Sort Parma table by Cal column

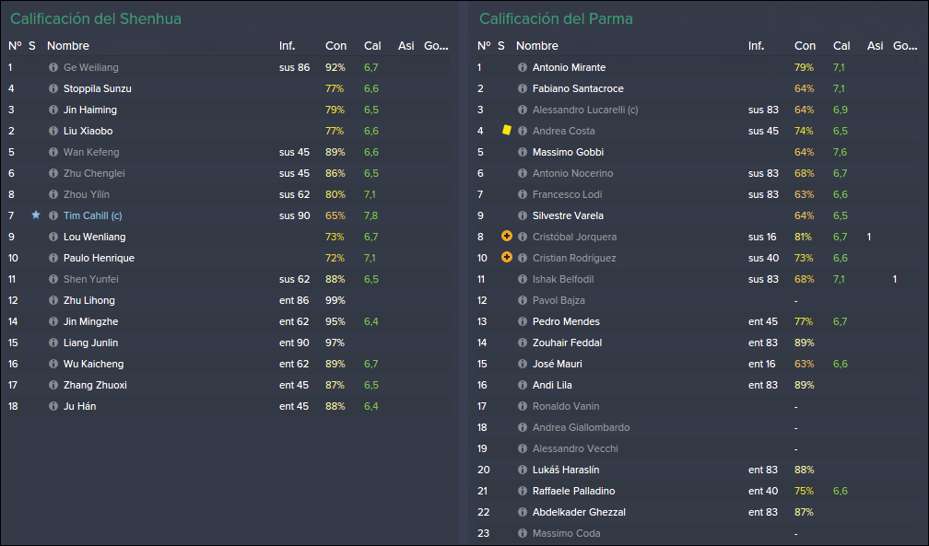pos(841,46)
